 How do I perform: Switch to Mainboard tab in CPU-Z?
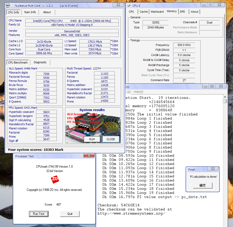point(157,12)
